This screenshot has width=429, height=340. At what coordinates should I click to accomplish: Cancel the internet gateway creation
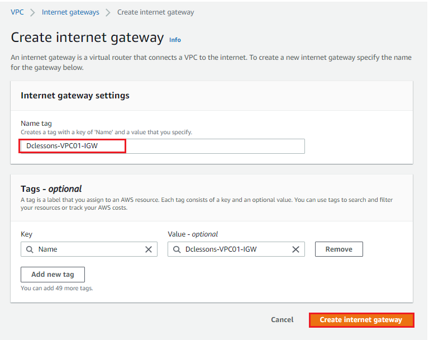click(x=282, y=320)
